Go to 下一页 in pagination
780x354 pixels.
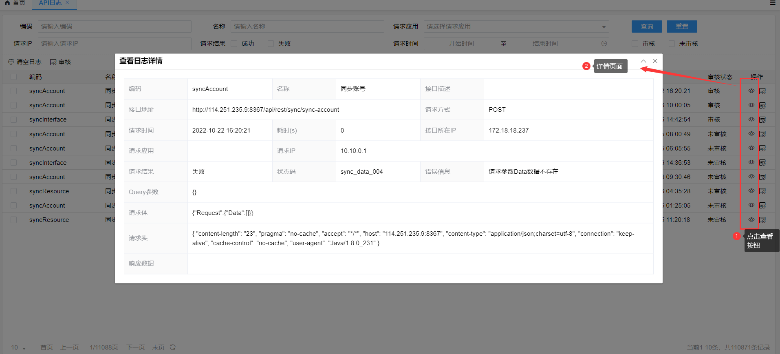coord(135,347)
